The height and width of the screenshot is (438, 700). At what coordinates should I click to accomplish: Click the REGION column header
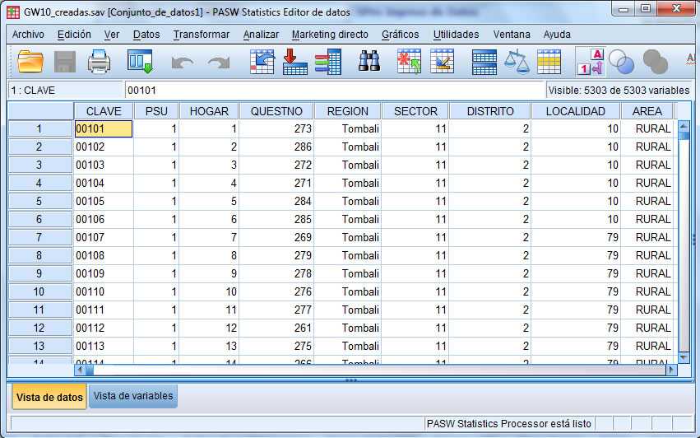[x=347, y=111]
